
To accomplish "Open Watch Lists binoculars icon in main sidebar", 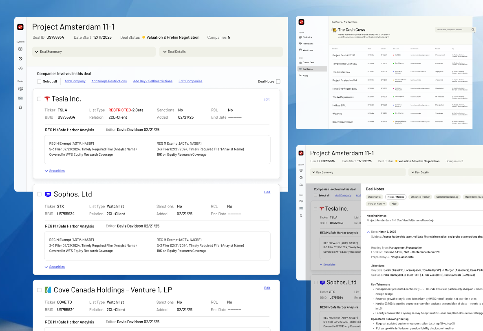I will pyautogui.click(x=20, y=68).
